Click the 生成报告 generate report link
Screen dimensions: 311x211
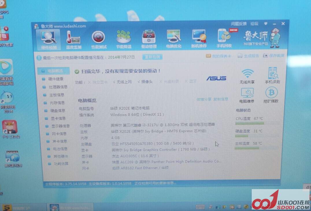point(248,56)
